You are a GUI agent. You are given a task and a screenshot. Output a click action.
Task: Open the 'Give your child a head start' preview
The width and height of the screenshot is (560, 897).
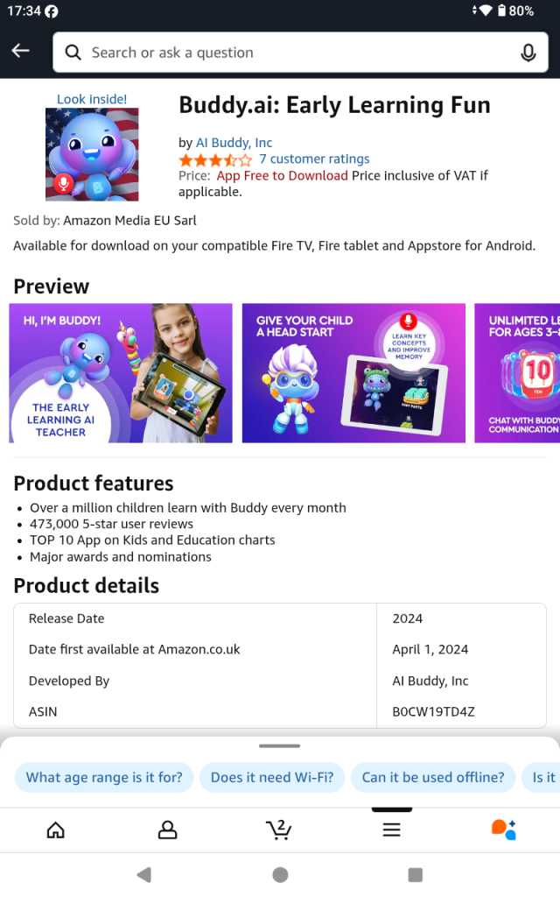(x=353, y=373)
